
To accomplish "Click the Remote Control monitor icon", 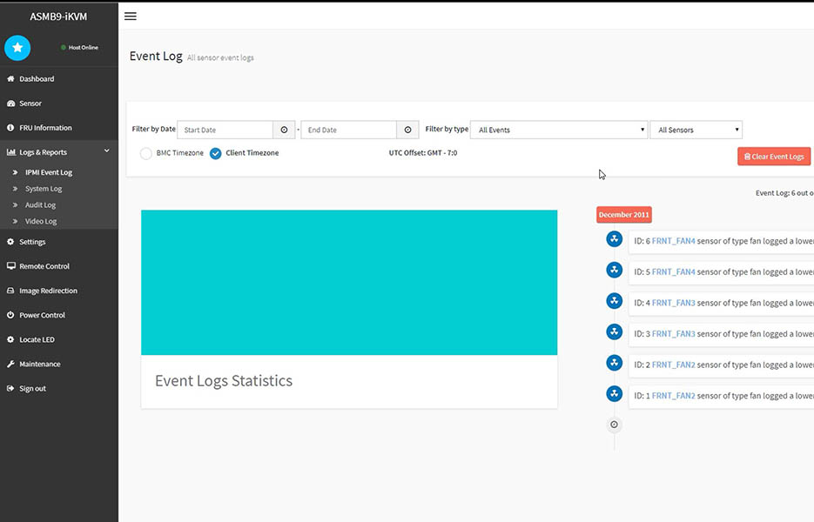I will click(x=11, y=265).
